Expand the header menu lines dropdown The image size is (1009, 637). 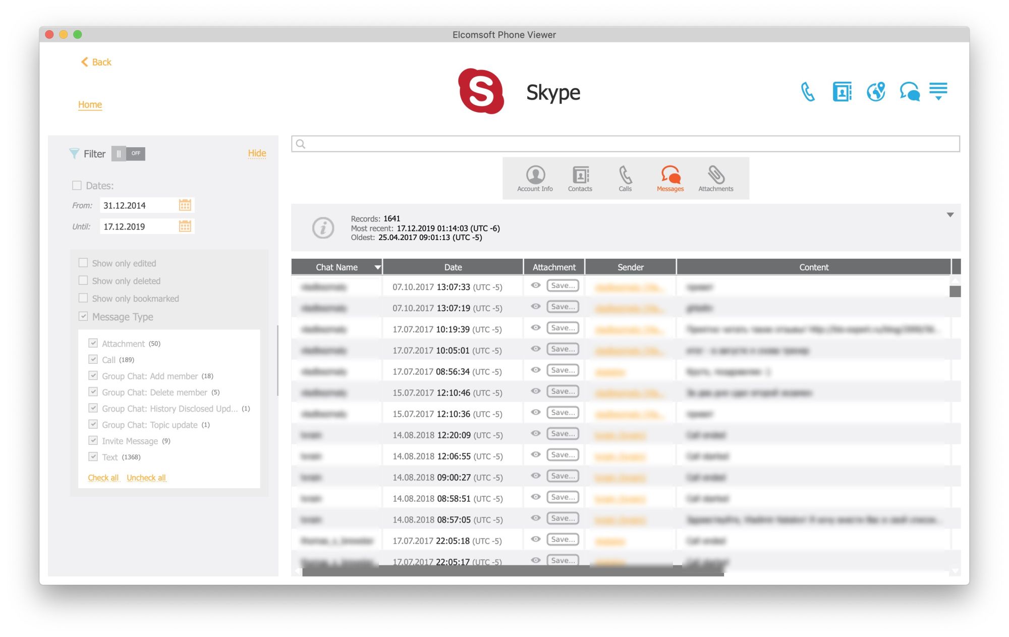[938, 92]
